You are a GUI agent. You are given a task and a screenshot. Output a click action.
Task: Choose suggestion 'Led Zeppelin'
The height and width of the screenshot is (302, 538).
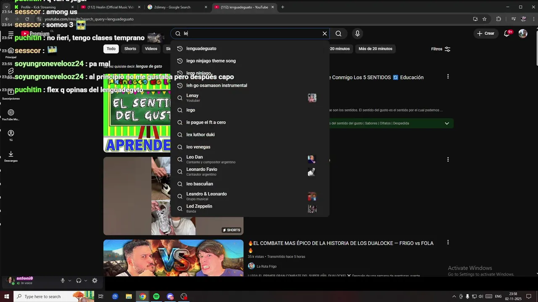pyautogui.click(x=250, y=208)
